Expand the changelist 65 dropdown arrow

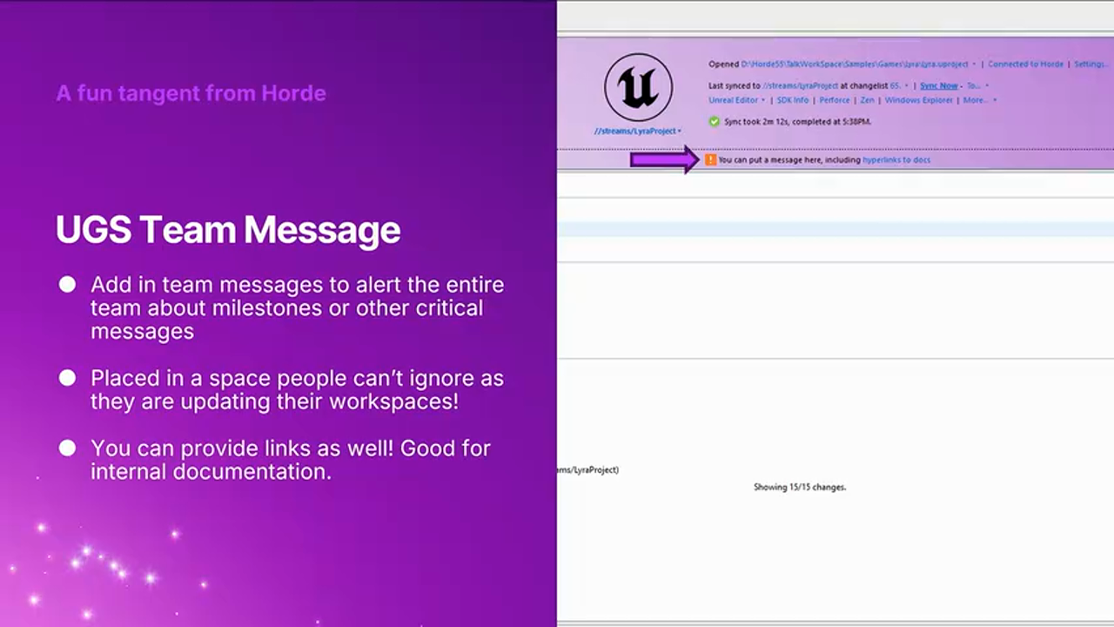[905, 85]
